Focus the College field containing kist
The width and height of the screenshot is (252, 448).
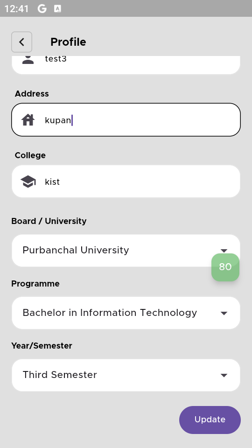(126, 182)
